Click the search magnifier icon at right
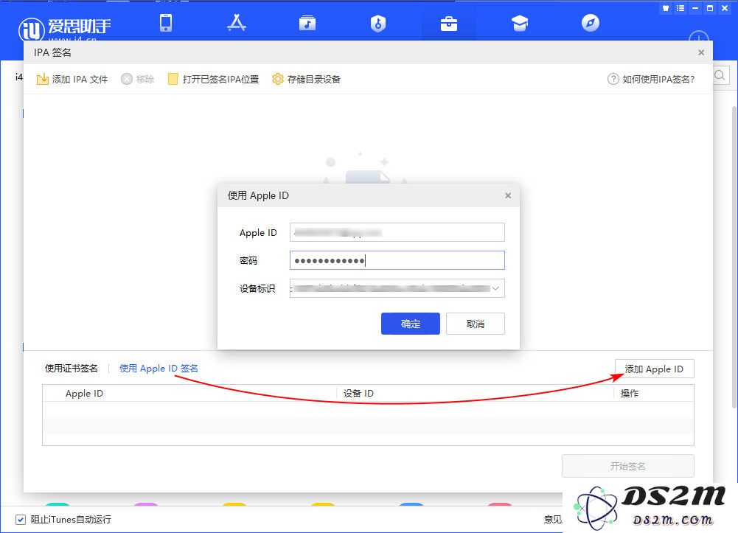 coord(720,75)
